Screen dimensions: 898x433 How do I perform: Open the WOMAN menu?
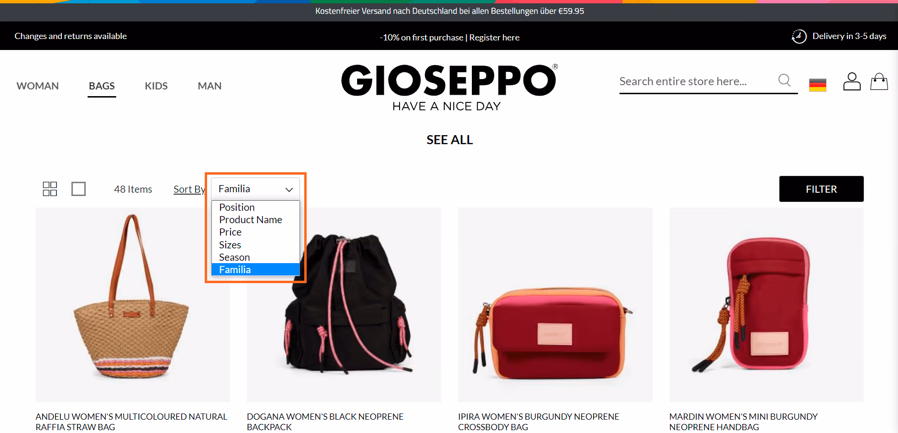(38, 86)
